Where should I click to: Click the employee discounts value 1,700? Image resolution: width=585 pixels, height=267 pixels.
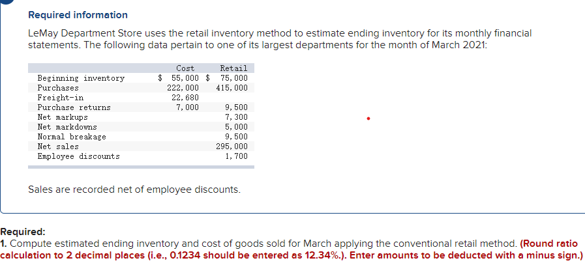pos(236,156)
